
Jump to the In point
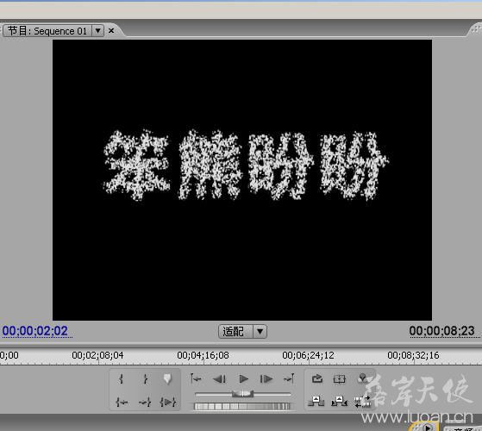click(122, 402)
